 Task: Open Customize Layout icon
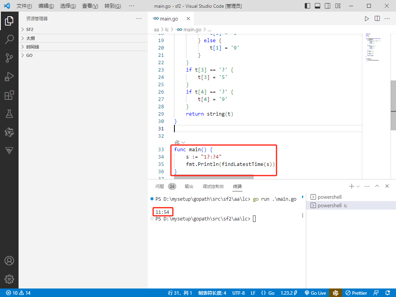[x=338, y=6]
